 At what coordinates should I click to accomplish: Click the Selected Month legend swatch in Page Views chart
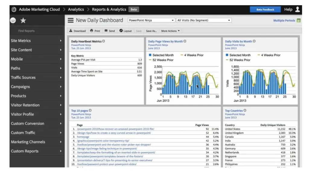[150, 55]
